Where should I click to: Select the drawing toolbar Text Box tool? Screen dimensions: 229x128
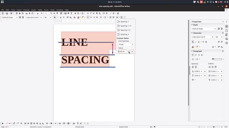point(78,123)
